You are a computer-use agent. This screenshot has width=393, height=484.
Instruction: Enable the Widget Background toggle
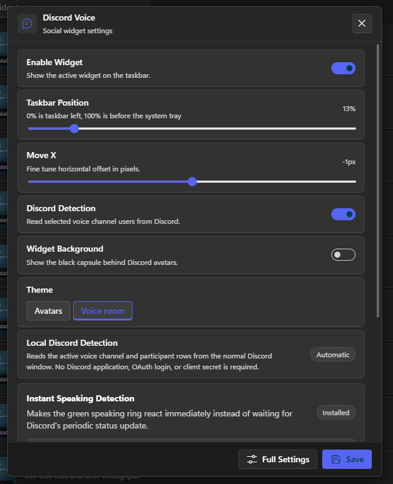coord(343,255)
